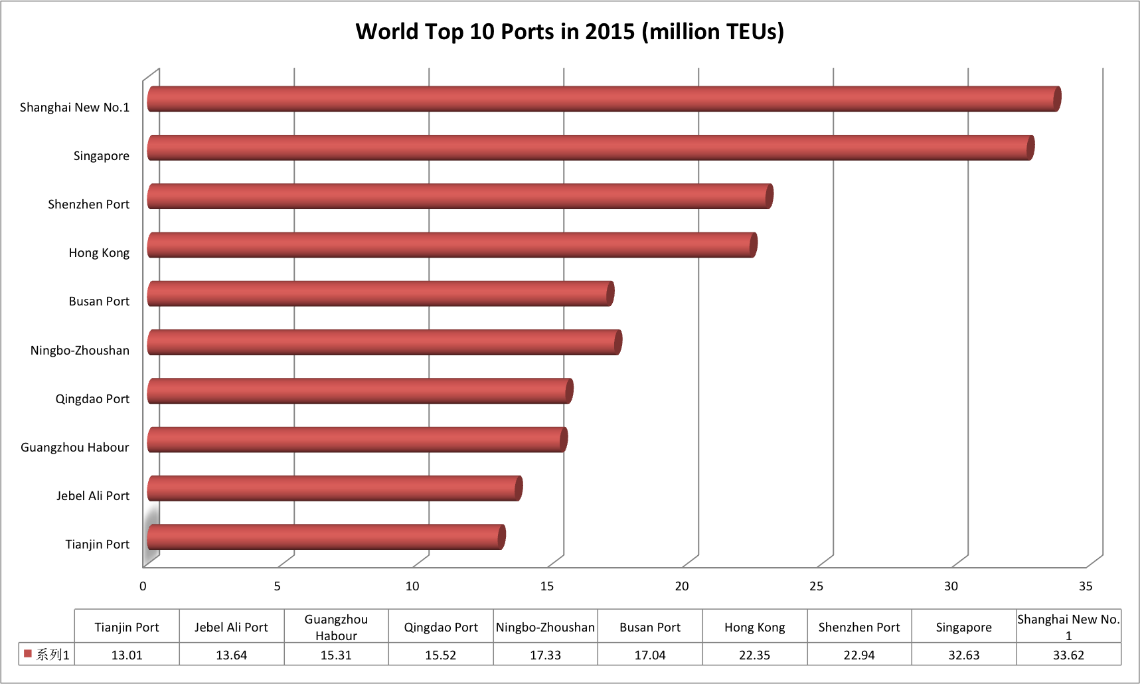Click the Busan Port bar
The width and height of the screenshot is (1140, 684).
pos(380,294)
